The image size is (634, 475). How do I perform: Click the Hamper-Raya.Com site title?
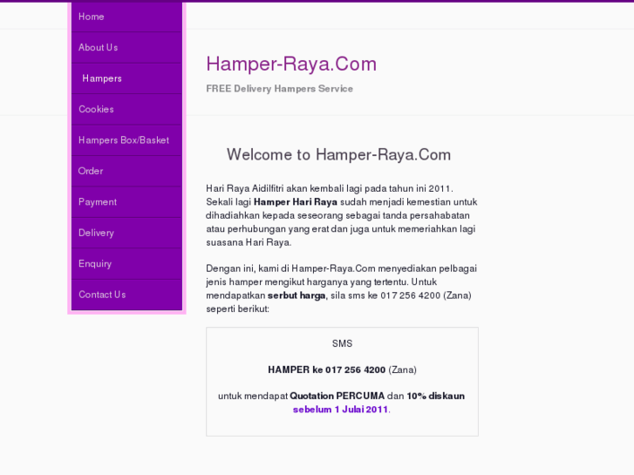pyautogui.click(x=291, y=64)
